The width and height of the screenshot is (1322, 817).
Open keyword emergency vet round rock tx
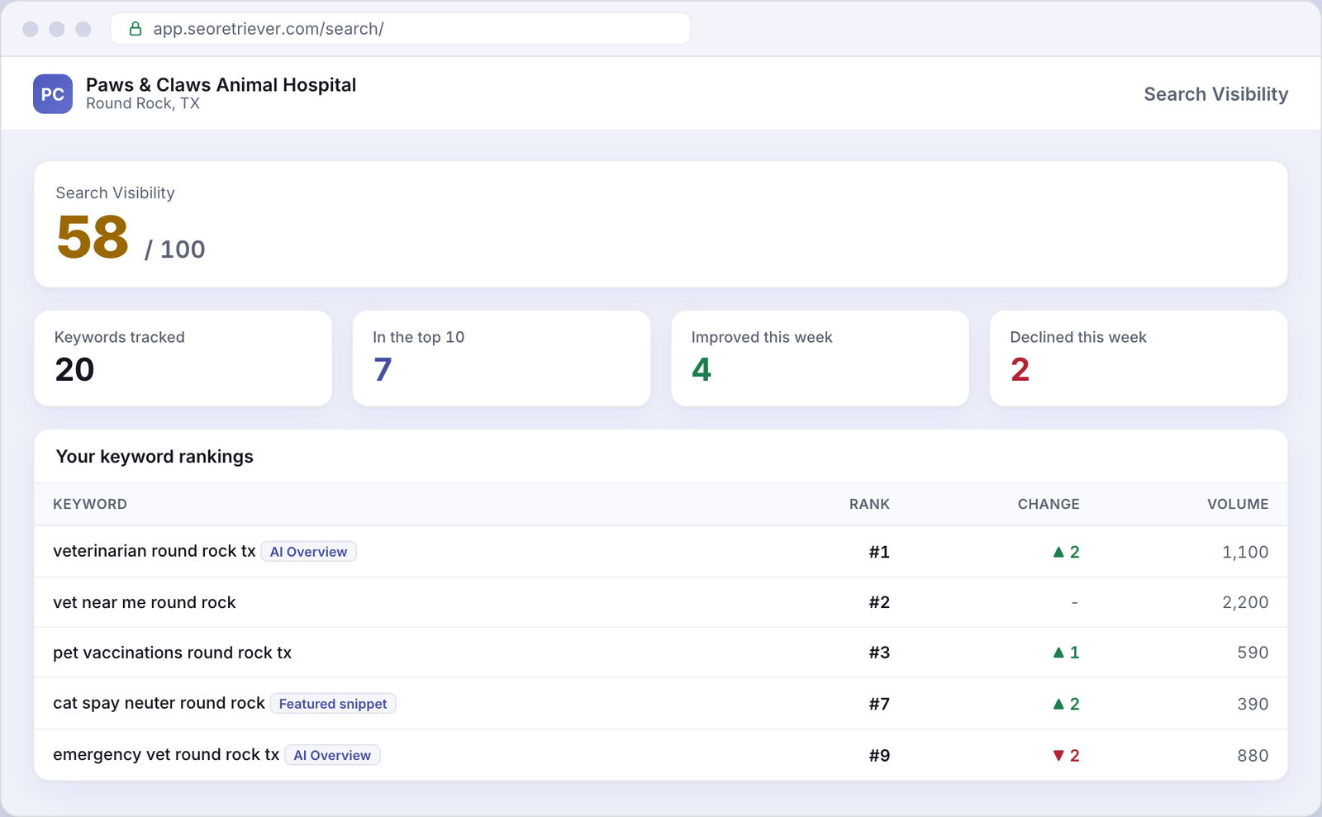[166, 754]
